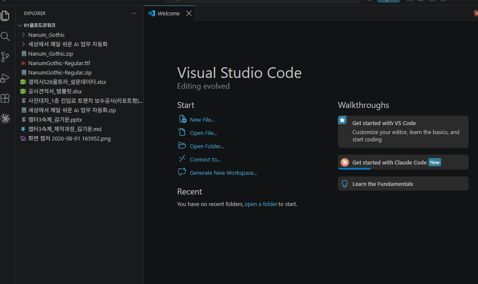Click the Open Folder icon in Start
The image size is (478, 284).
coord(182,145)
